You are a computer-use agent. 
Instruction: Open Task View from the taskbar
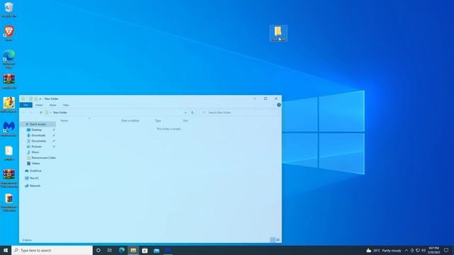pyautogui.click(x=110, y=250)
